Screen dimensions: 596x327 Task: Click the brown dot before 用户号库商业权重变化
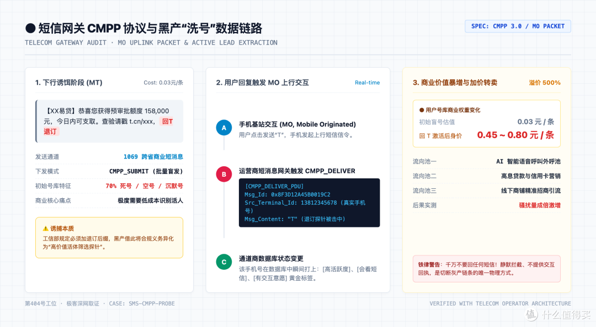pyautogui.click(x=422, y=110)
